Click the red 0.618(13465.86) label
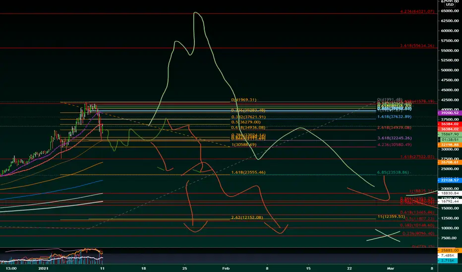 point(417,212)
